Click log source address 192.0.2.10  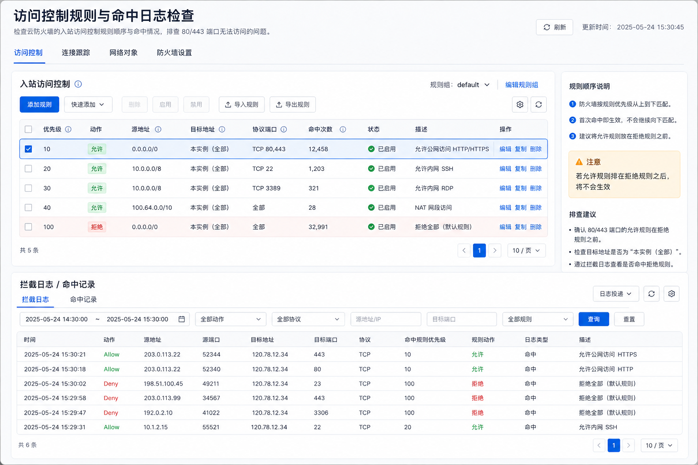[x=158, y=413]
